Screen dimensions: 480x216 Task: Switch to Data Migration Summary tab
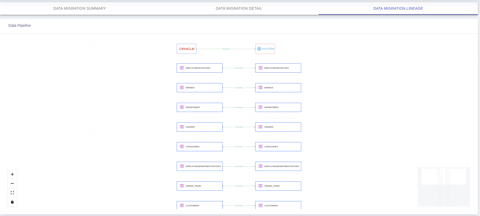(80, 8)
